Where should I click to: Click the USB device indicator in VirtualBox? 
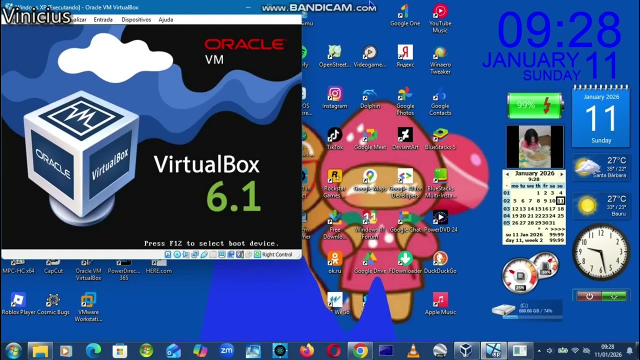pos(204,254)
